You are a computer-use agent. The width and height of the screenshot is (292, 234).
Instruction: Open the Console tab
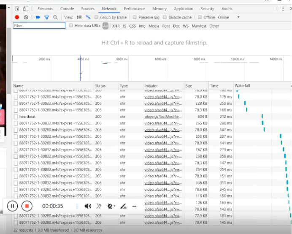(x=67, y=9)
